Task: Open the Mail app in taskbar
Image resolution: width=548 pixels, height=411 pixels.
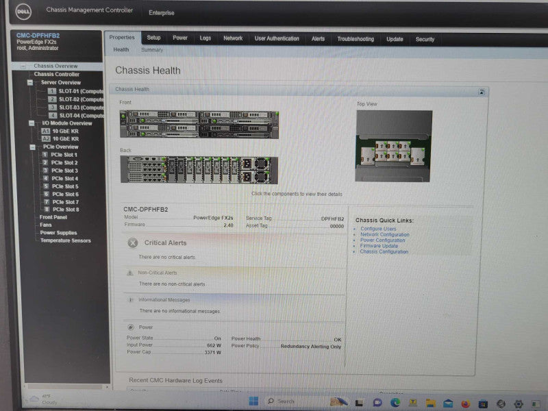Action: click(x=448, y=403)
